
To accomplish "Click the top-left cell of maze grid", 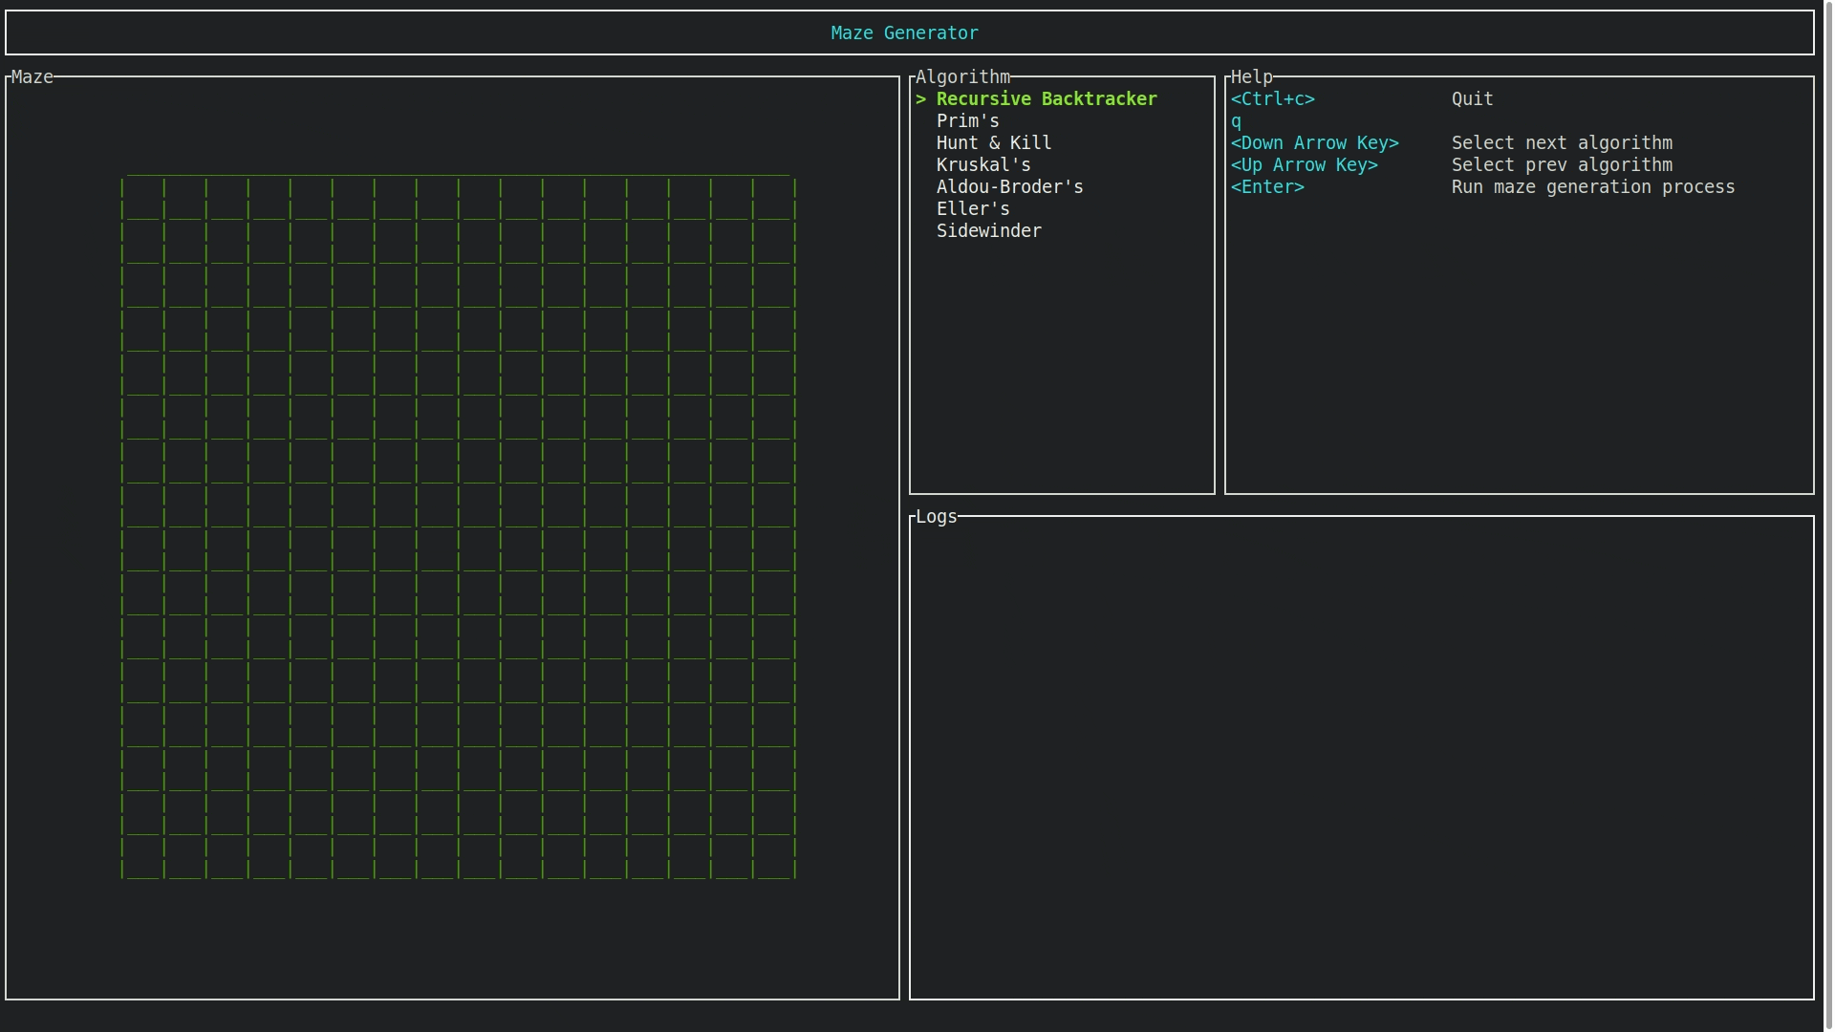I will pos(143,199).
